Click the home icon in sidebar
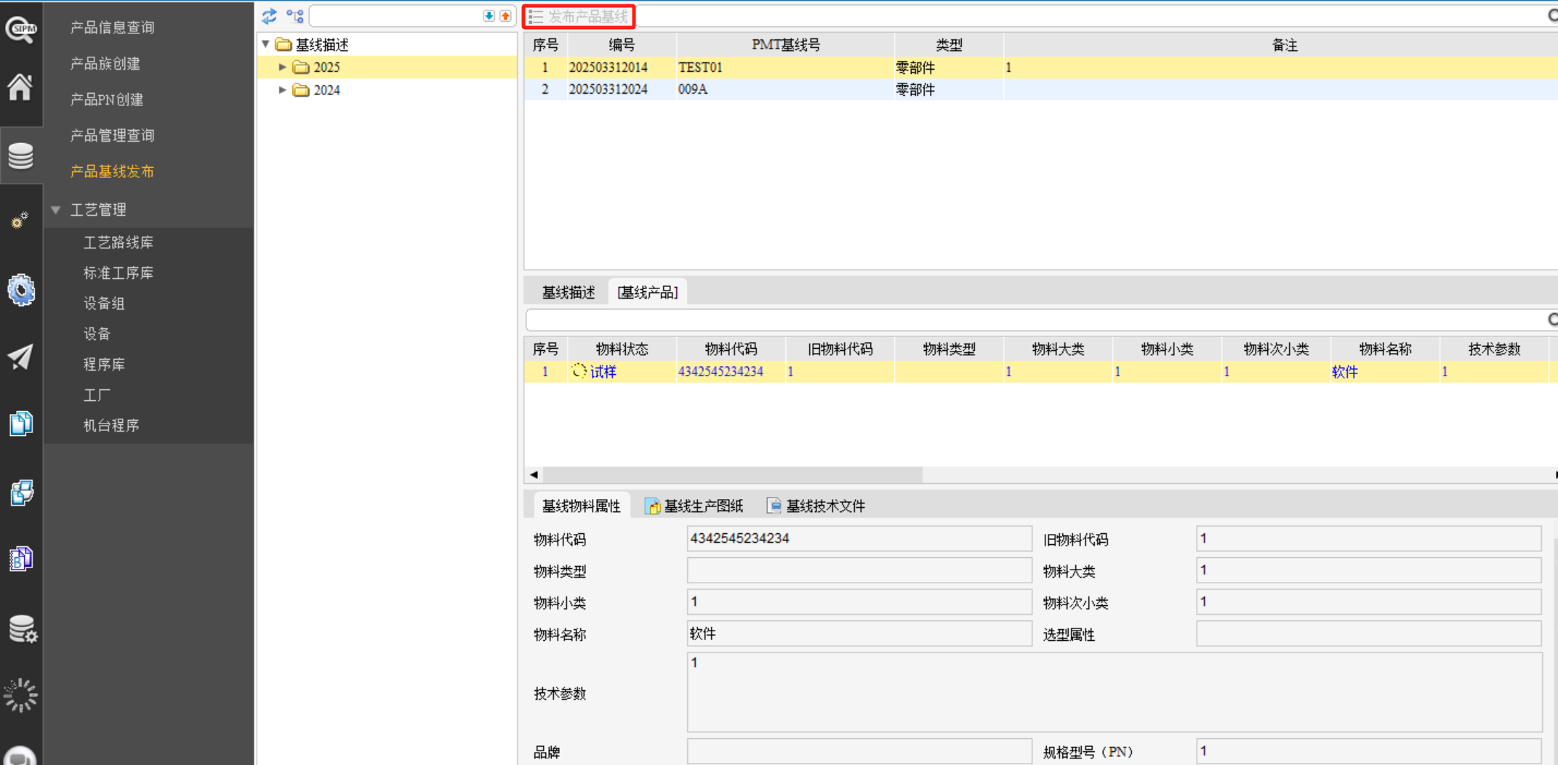Screen dimensions: 1558x765 pyautogui.click(x=20, y=88)
